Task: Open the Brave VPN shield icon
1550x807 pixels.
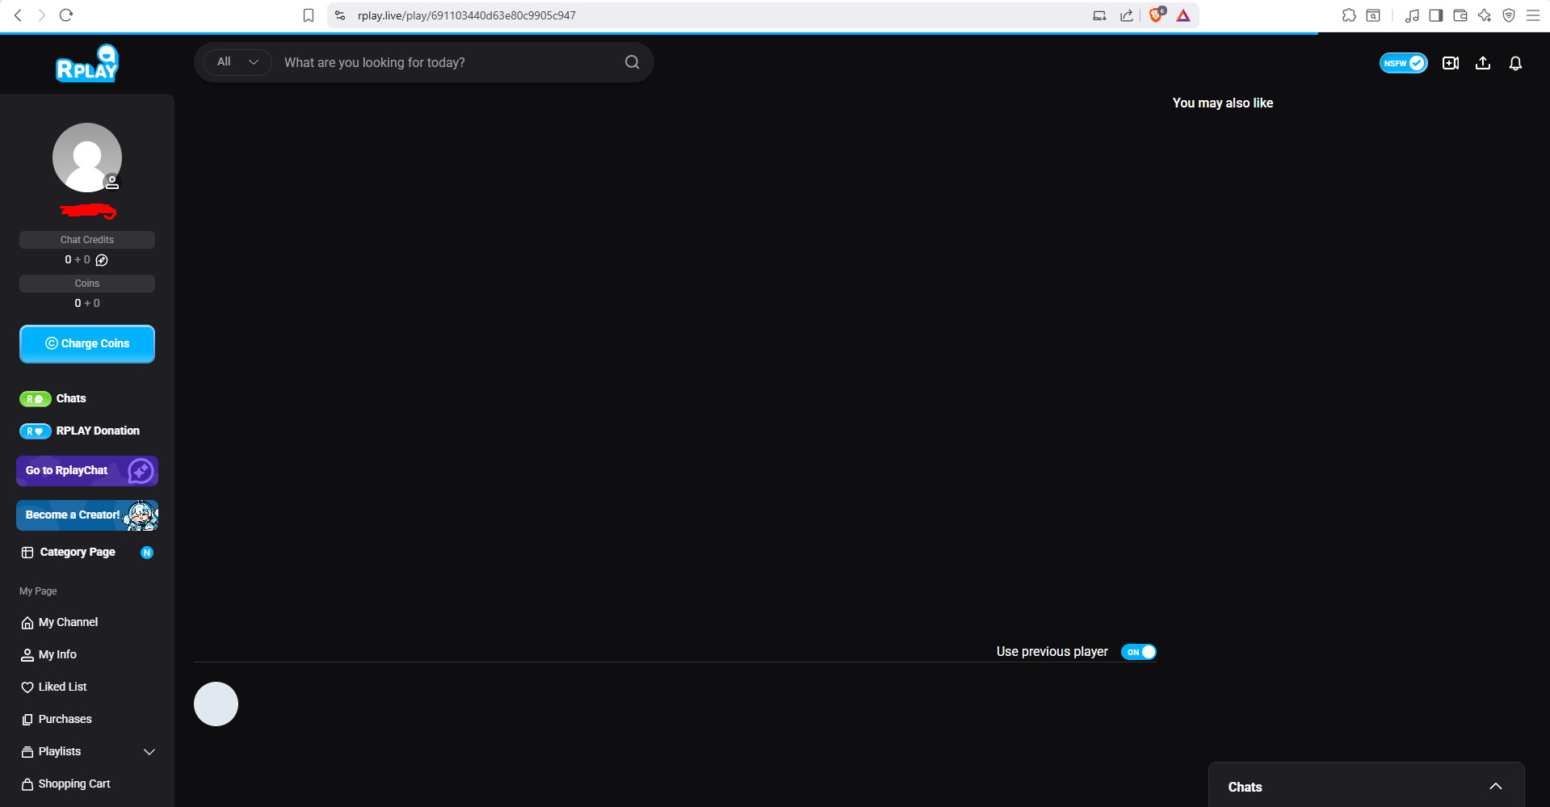Action: click(x=1509, y=15)
